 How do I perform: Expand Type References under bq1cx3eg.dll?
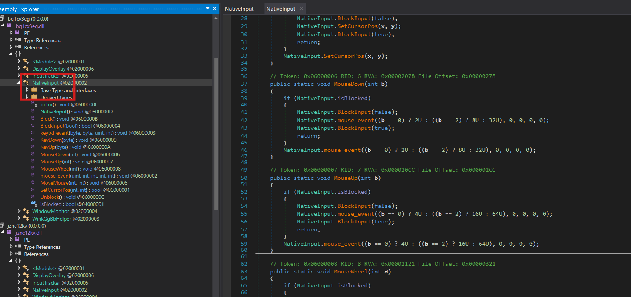[11, 40]
